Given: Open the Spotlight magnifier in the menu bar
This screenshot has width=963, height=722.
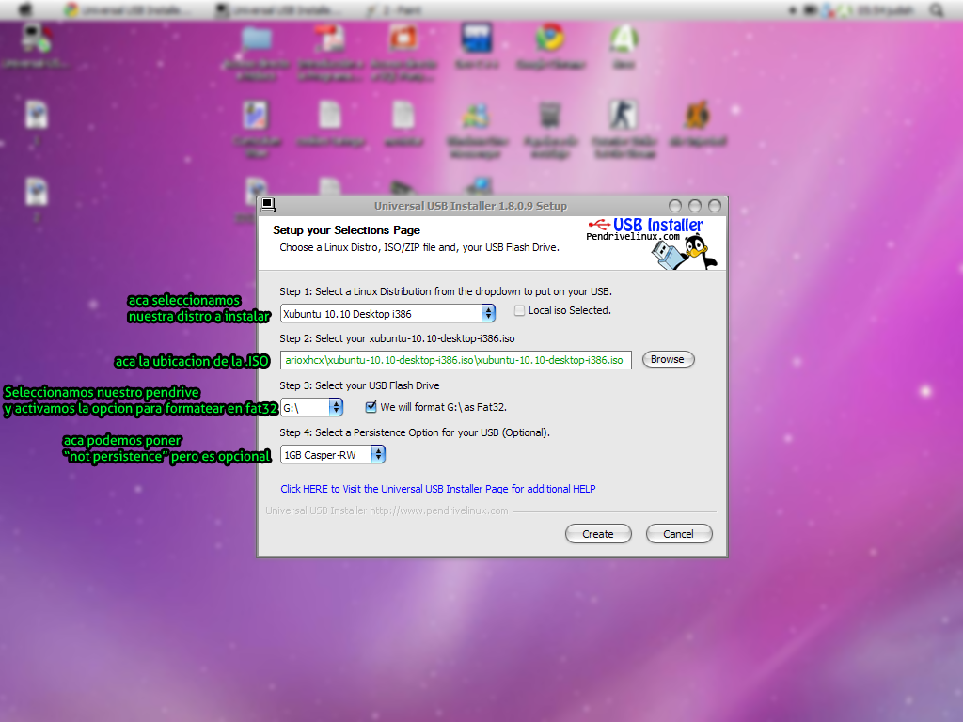Looking at the screenshot, I should 936,9.
